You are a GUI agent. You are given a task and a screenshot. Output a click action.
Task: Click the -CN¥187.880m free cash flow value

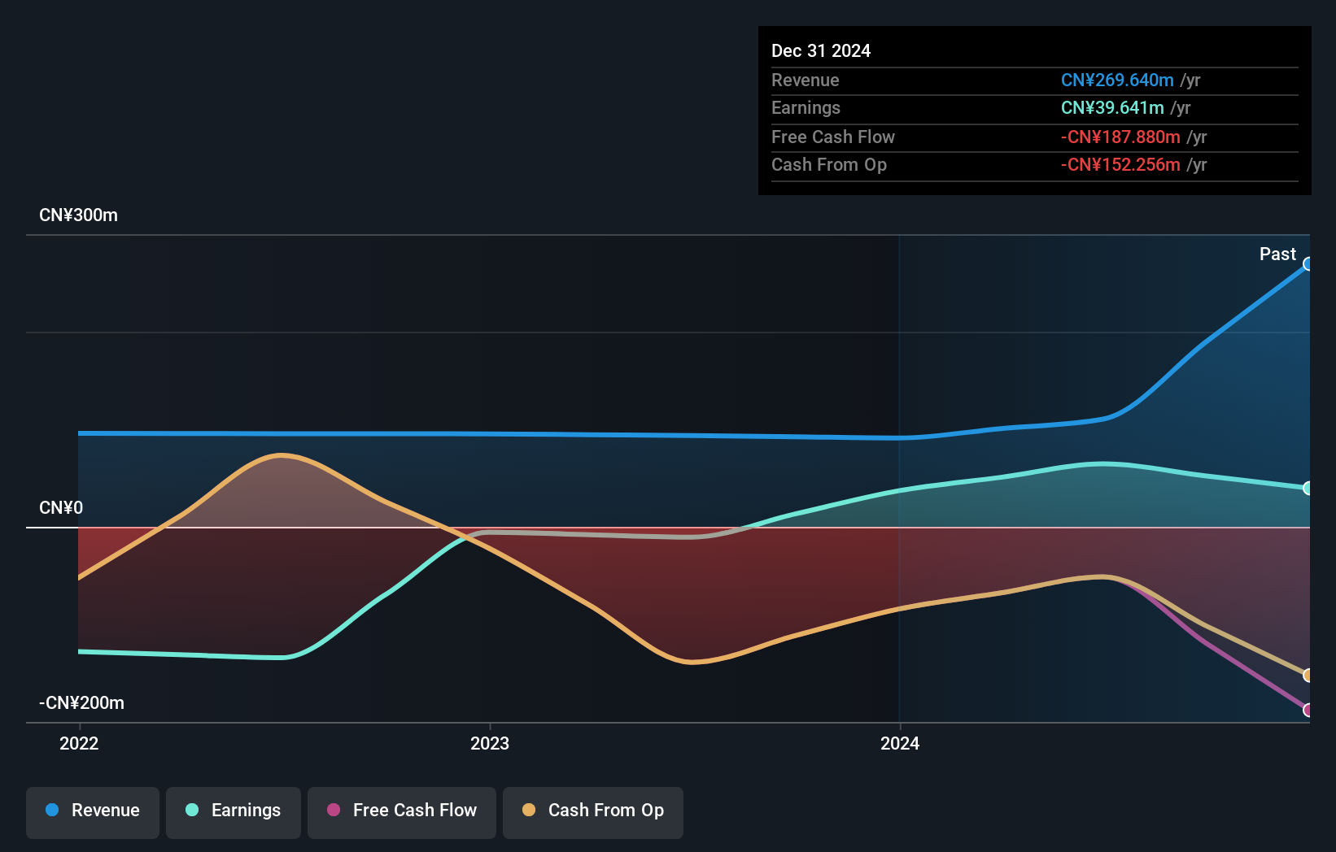tap(1120, 137)
